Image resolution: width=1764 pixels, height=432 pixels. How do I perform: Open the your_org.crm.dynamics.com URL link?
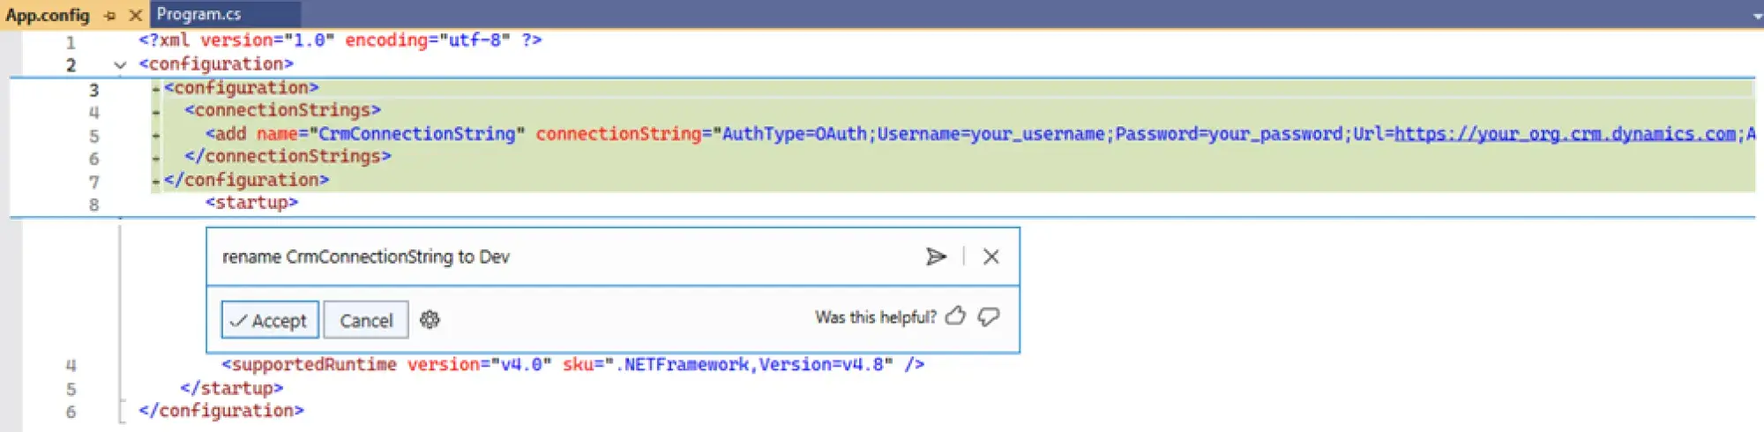pyautogui.click(x=1566, y=134)
